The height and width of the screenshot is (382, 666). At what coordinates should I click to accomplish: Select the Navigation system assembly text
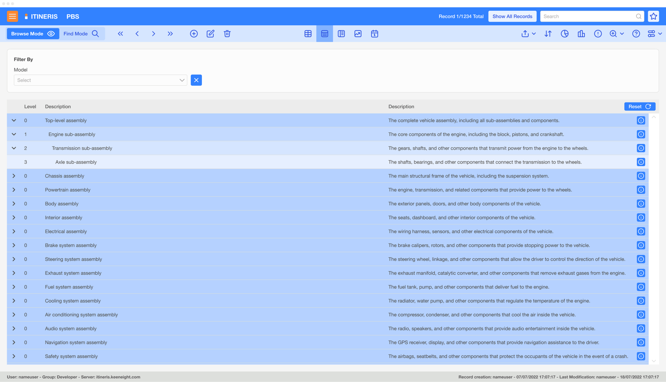pos(76,342)
